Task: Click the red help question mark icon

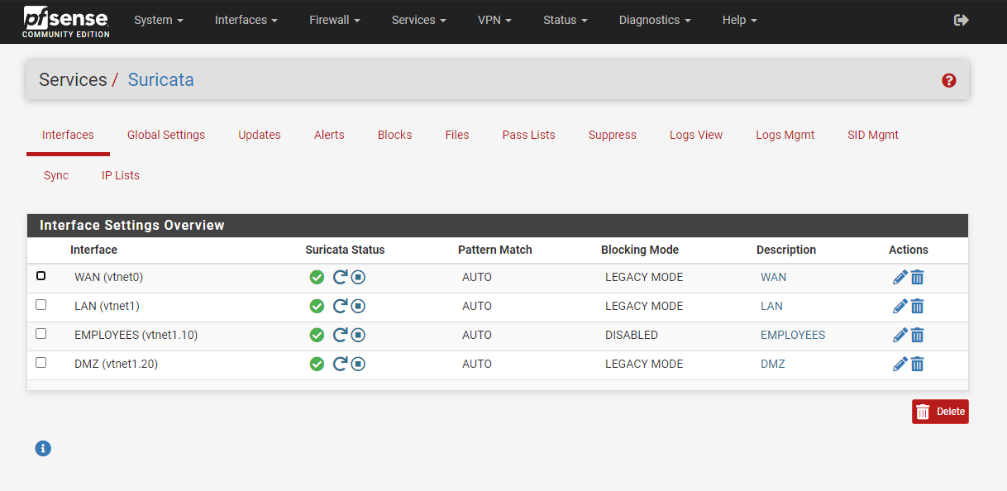Action: click(948, 80)
